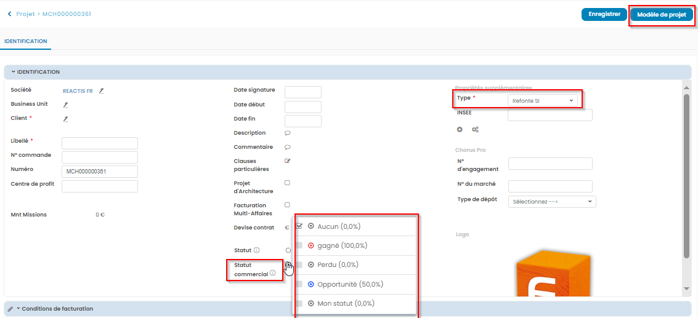This screenshot has width=698, height=318.
Task: Click the Business Unit edit pencil
Action: click(65, 105)
